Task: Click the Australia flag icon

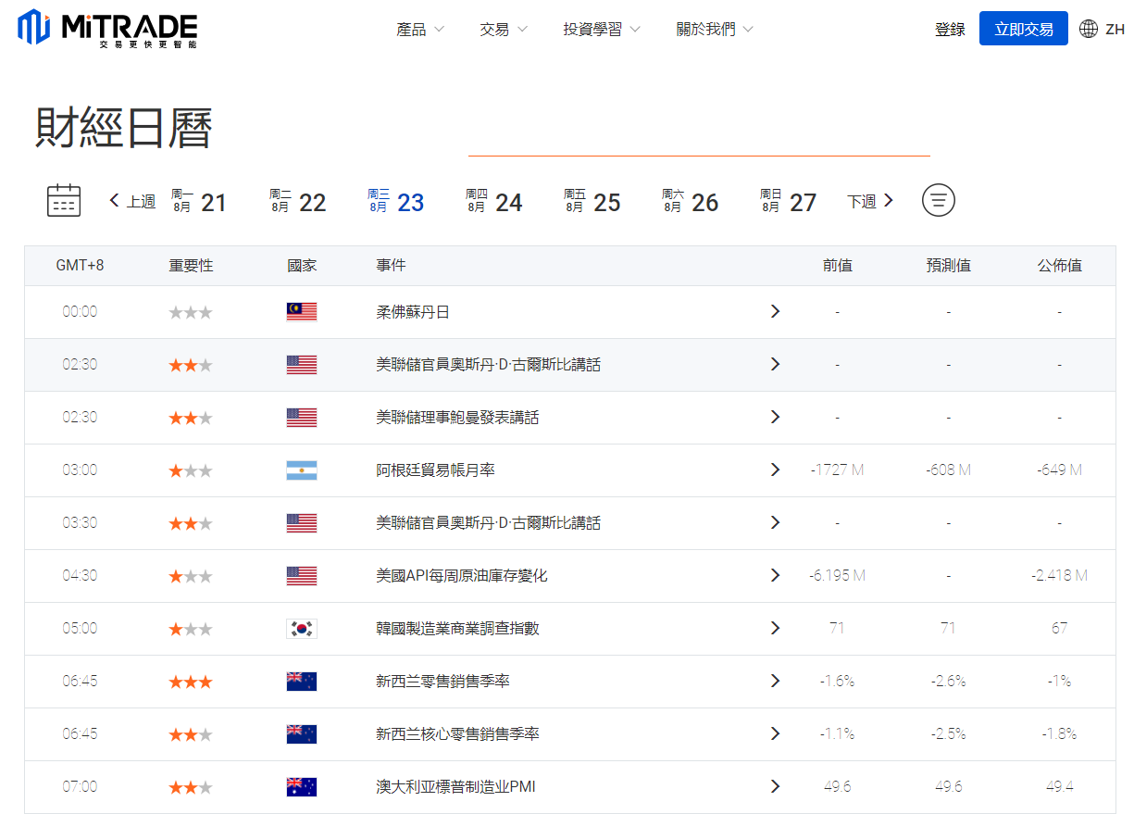Action: tap(302, 787)
